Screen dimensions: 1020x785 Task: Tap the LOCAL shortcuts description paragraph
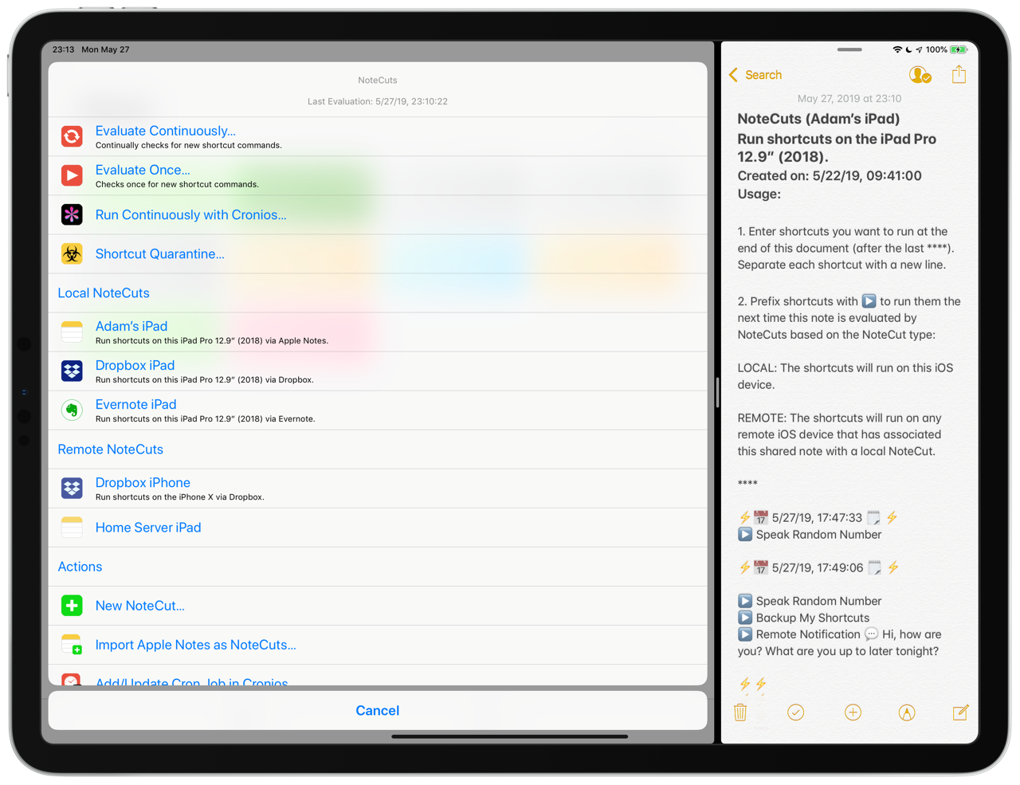point(845,376)
